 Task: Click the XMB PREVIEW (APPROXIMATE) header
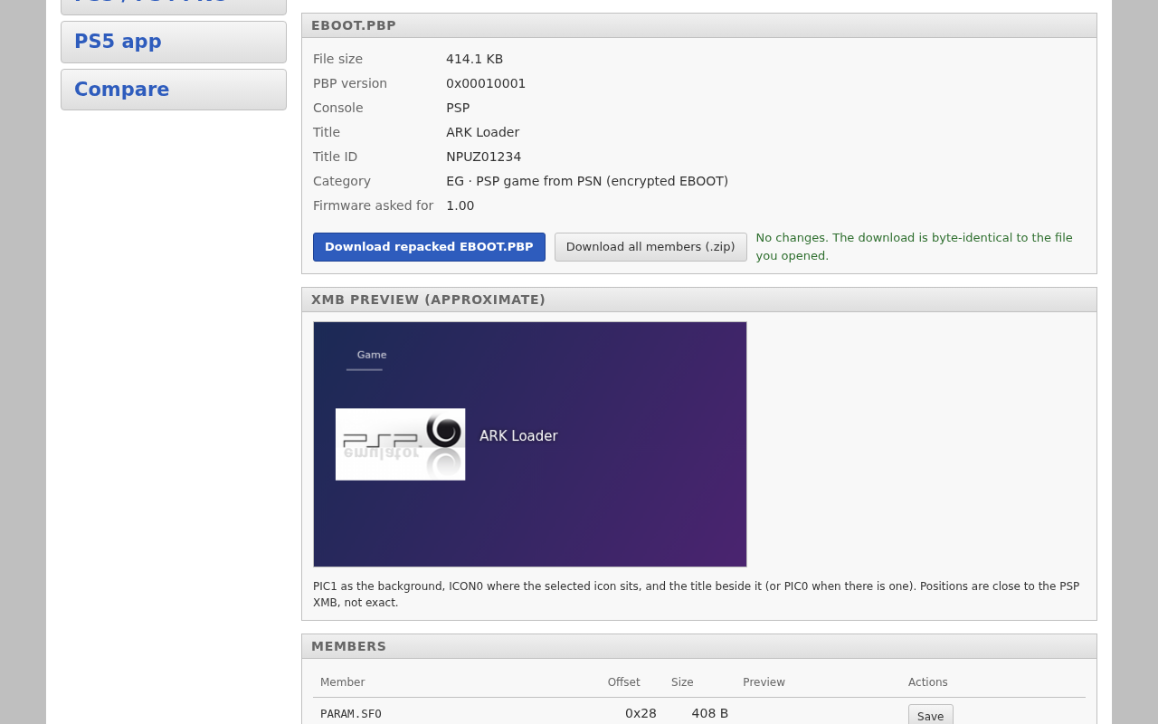699,300
